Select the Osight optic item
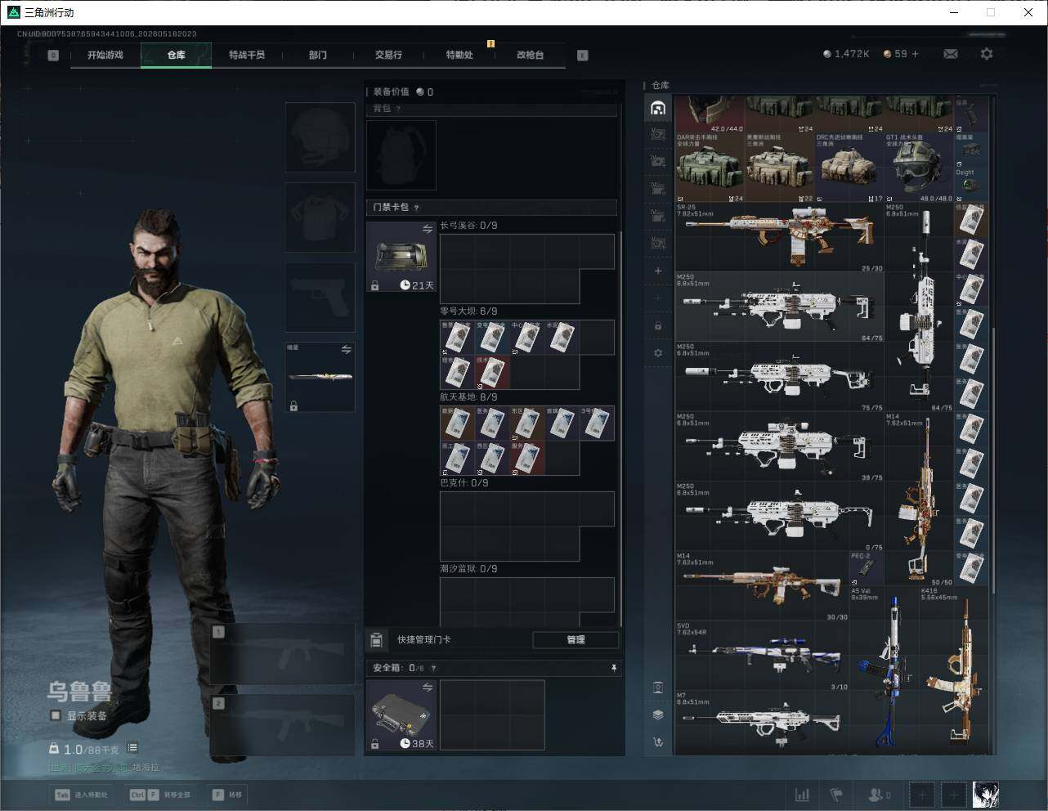The width and height of the screenshot is (1048, 811). click(971, 185)
